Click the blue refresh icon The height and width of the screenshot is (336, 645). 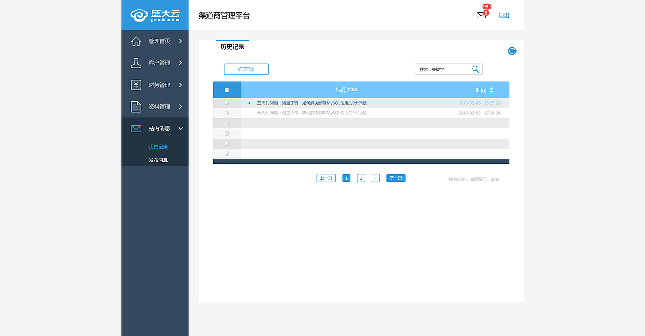coord(512,51)
